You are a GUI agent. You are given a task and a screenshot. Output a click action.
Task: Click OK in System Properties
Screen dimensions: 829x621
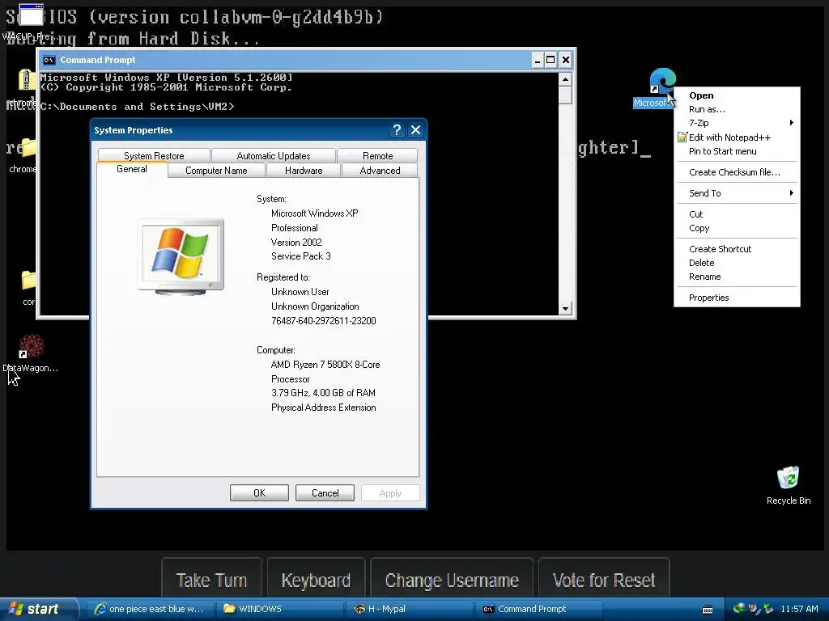click(259, 492)
